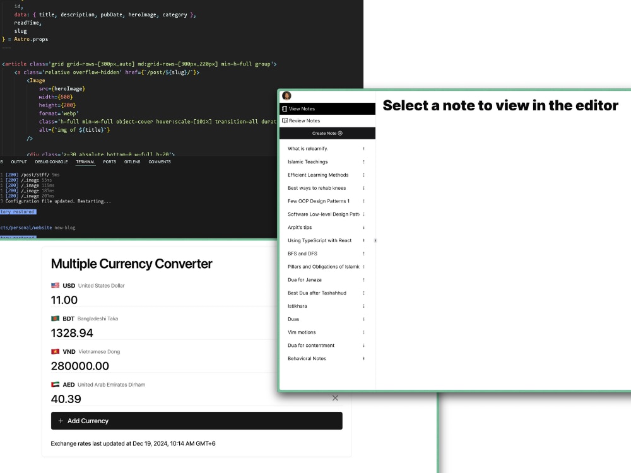
Task: Open options menu for What is relearnify note
Action: point(364,149)
